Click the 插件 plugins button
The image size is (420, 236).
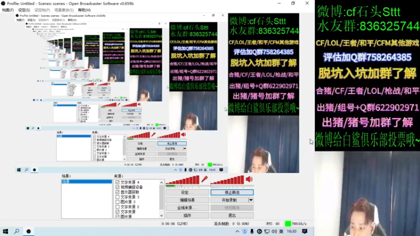187,215
